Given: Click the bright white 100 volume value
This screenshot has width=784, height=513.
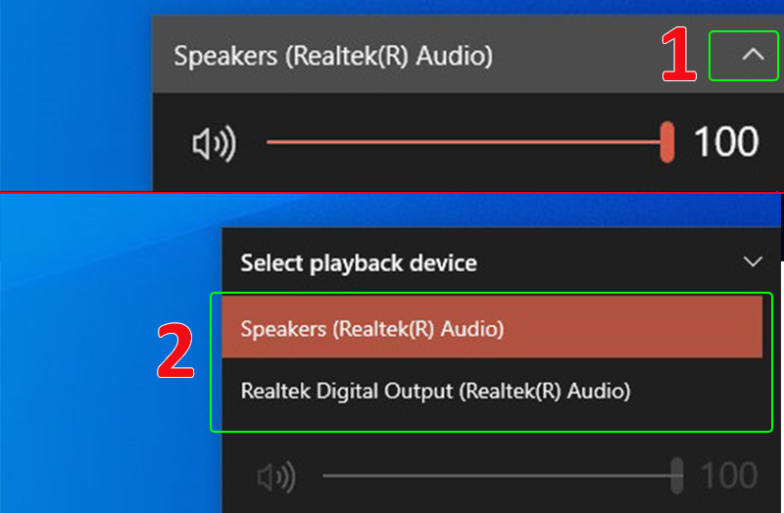Looking at the screenshot, I should [726, 143].
